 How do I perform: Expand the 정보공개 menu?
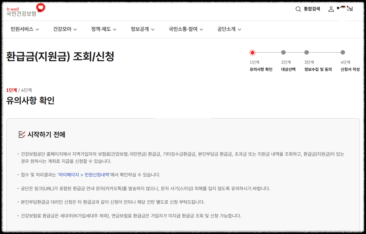click(x=143, y=29)
